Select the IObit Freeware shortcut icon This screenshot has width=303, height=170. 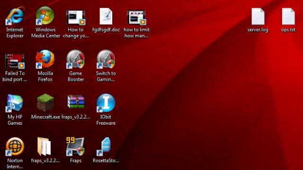tap(106, 103)
